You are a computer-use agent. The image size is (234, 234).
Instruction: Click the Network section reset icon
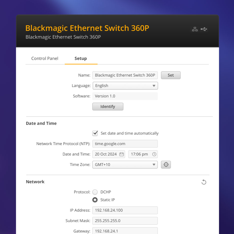coord(204,182)
